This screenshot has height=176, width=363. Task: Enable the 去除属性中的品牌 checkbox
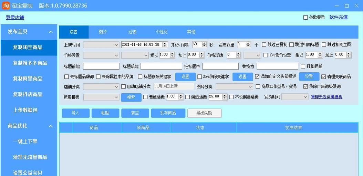point(98,77)
